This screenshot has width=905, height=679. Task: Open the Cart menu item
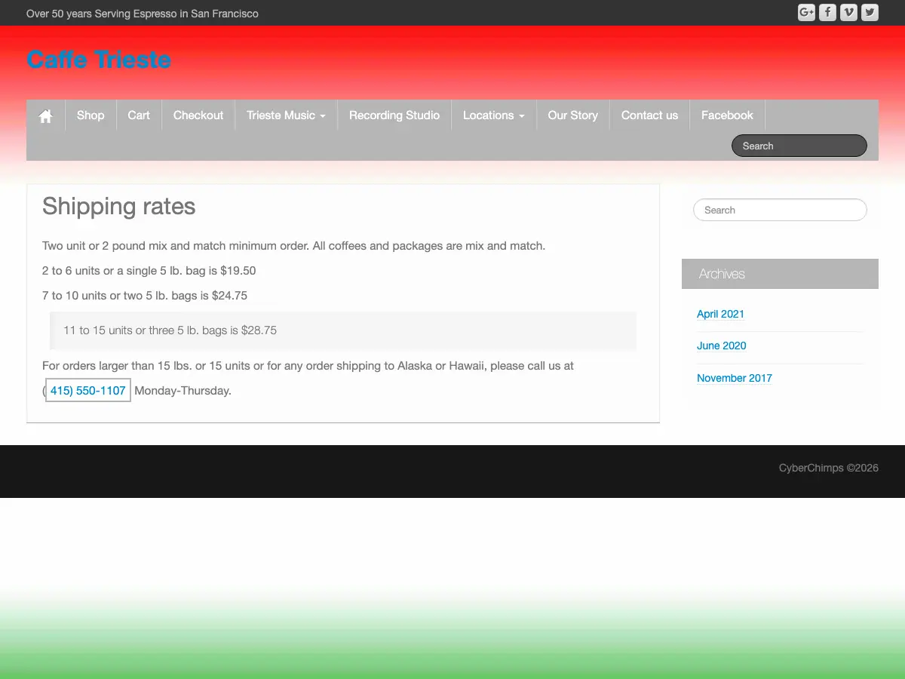point(139,115)
